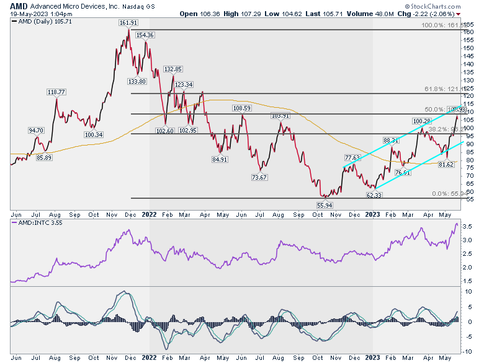Click the 62.33 price label
Image resolution: width=484 pixels, height=363 pixels.
374,195
